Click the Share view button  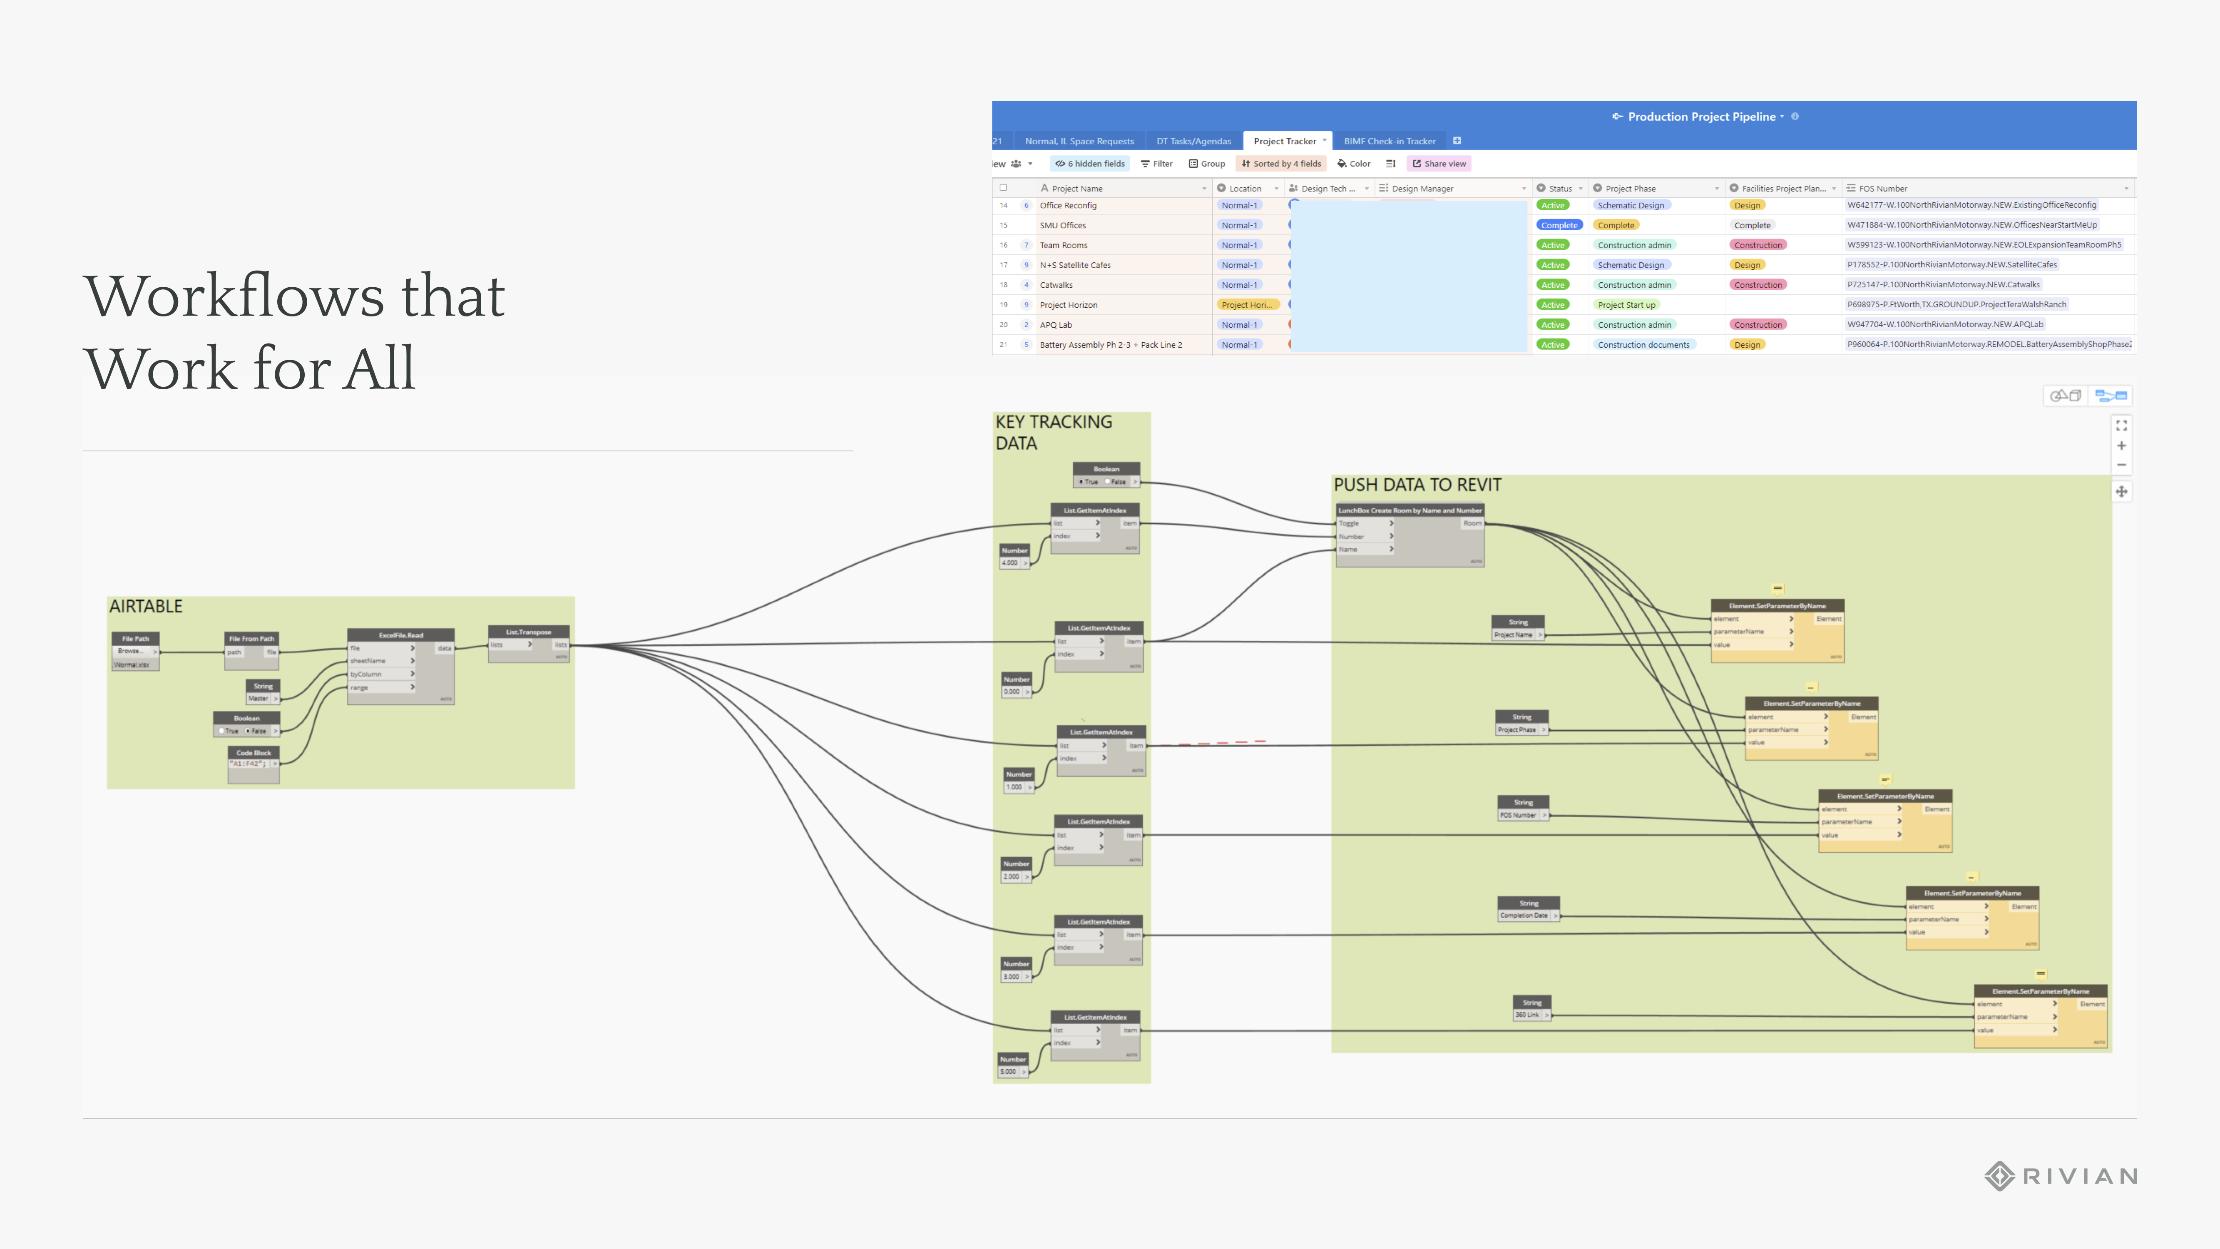[x=1439, y=164]
